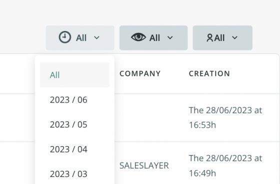Viewport: 280px width, 184px height.
Task: Select the 'All' date option
Action: [x=74, y=75]
